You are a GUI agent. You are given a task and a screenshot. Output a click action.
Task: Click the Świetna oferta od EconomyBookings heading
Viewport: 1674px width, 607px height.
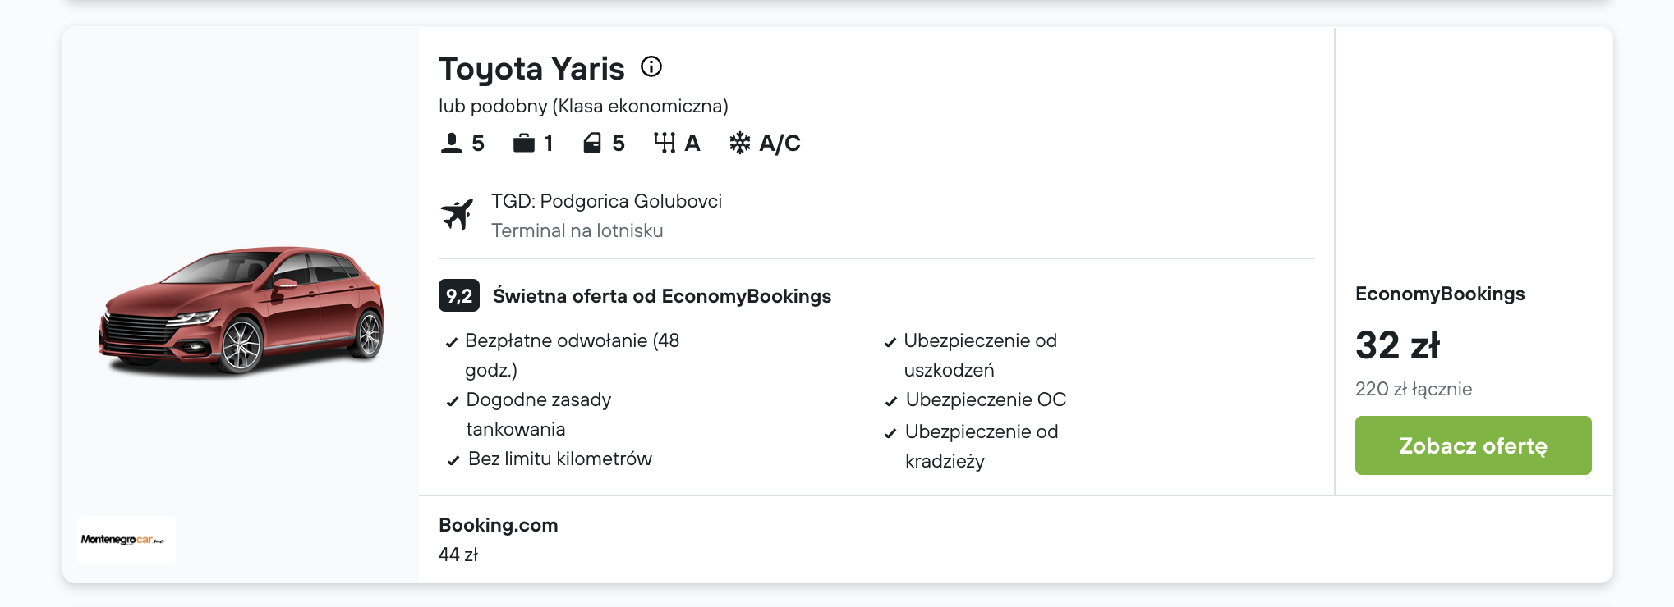coord(662,296)
